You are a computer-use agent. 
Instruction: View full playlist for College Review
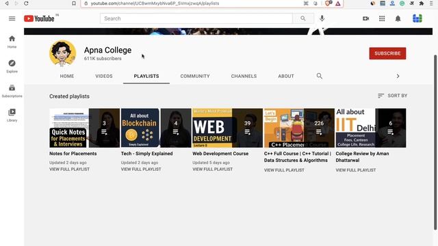tap(356, 170)
